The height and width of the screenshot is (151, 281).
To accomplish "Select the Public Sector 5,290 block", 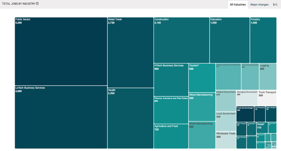I will click(x=61, y=51).
